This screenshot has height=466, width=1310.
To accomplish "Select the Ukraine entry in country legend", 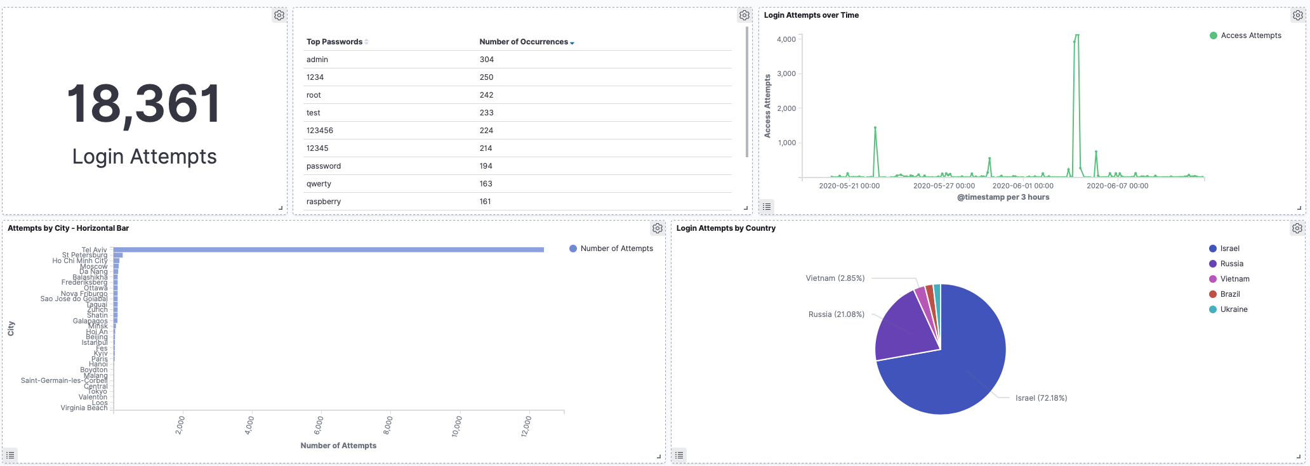I will click(x=1233, y=309).
